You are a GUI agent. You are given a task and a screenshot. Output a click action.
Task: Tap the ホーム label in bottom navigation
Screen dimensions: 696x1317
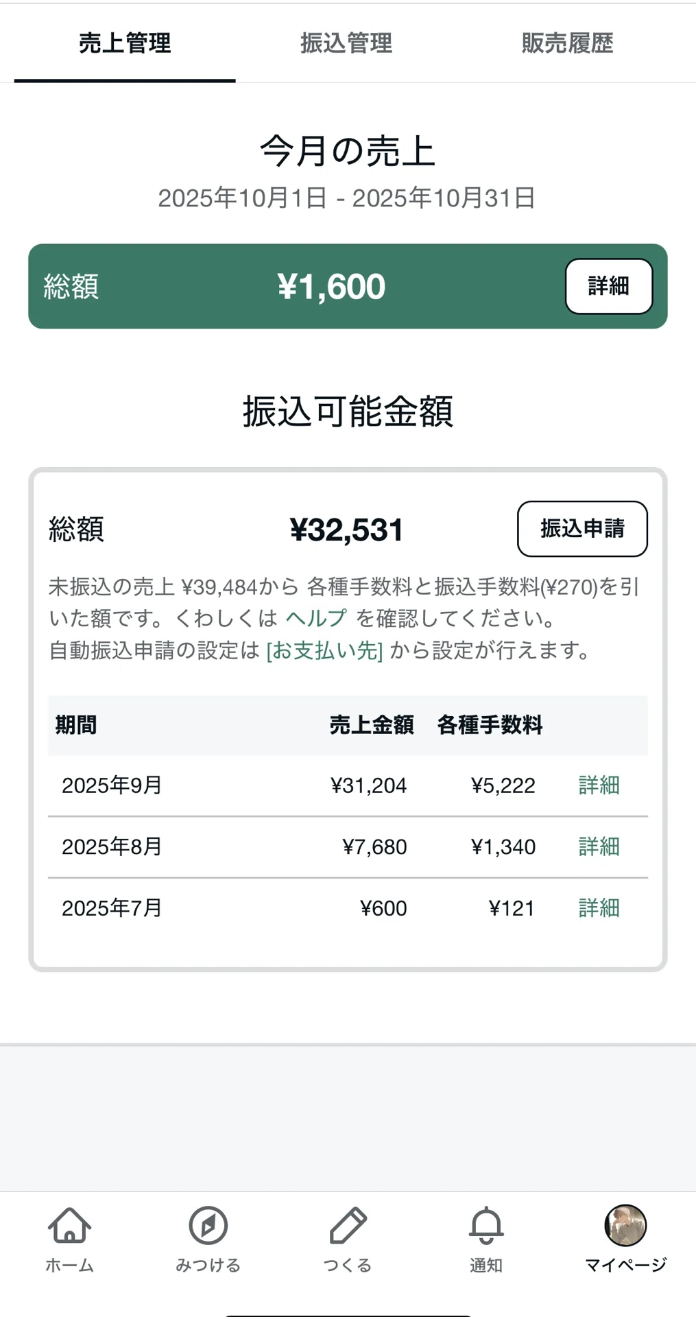pyautogui.click(x=69, y=1265)
